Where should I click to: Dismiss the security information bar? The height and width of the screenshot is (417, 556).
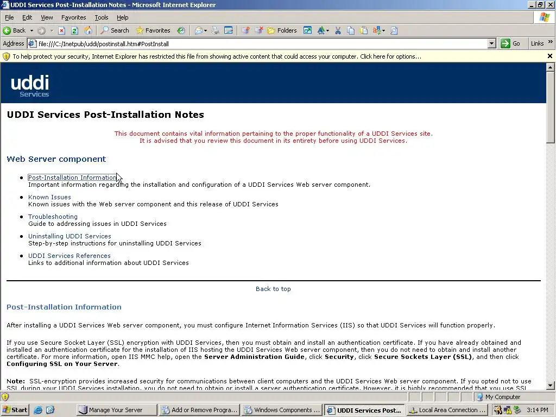click(550, 56)
